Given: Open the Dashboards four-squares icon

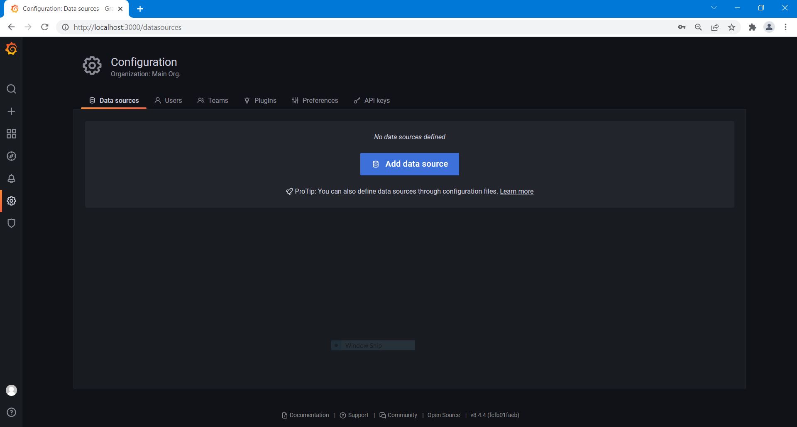Looking at the screenshot, I should pyautogui.click(x=11, y=134).
